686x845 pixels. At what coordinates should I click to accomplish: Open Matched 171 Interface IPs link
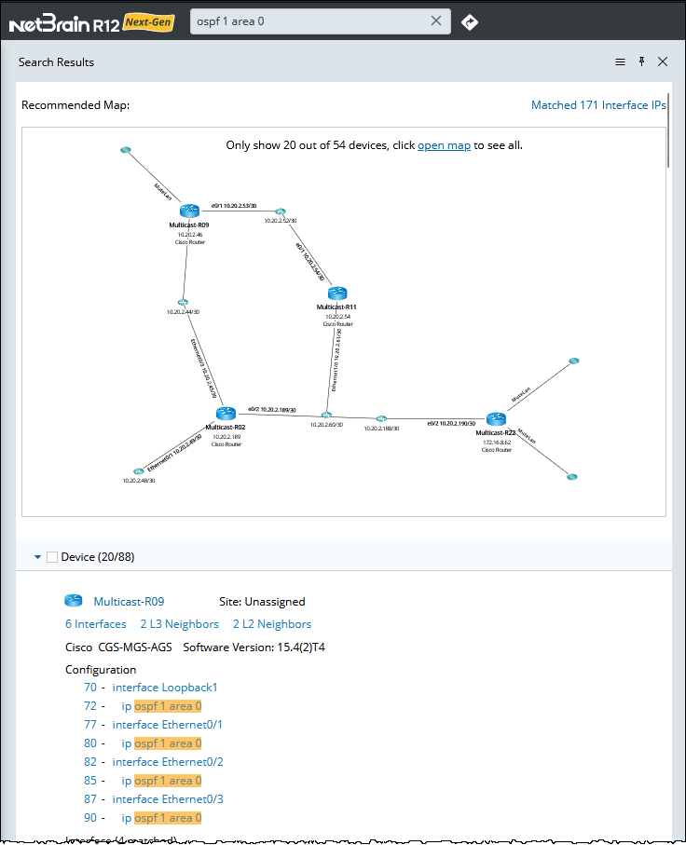point(597,105)
